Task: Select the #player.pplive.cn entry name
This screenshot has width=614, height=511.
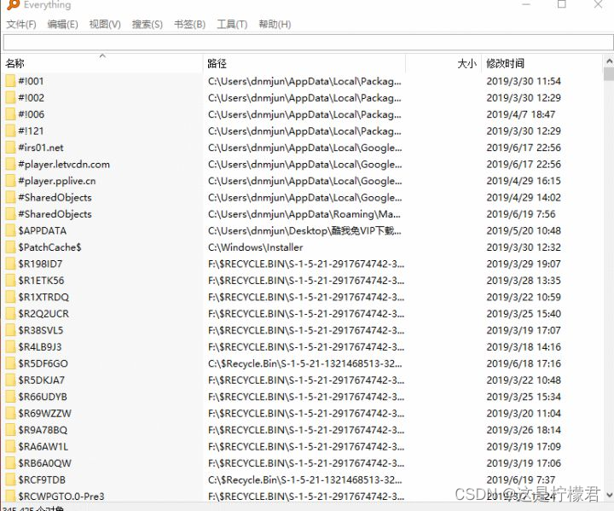Action: [x=57, y=181]
